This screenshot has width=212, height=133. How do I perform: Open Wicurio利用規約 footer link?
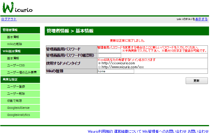[x=100, y=131]
